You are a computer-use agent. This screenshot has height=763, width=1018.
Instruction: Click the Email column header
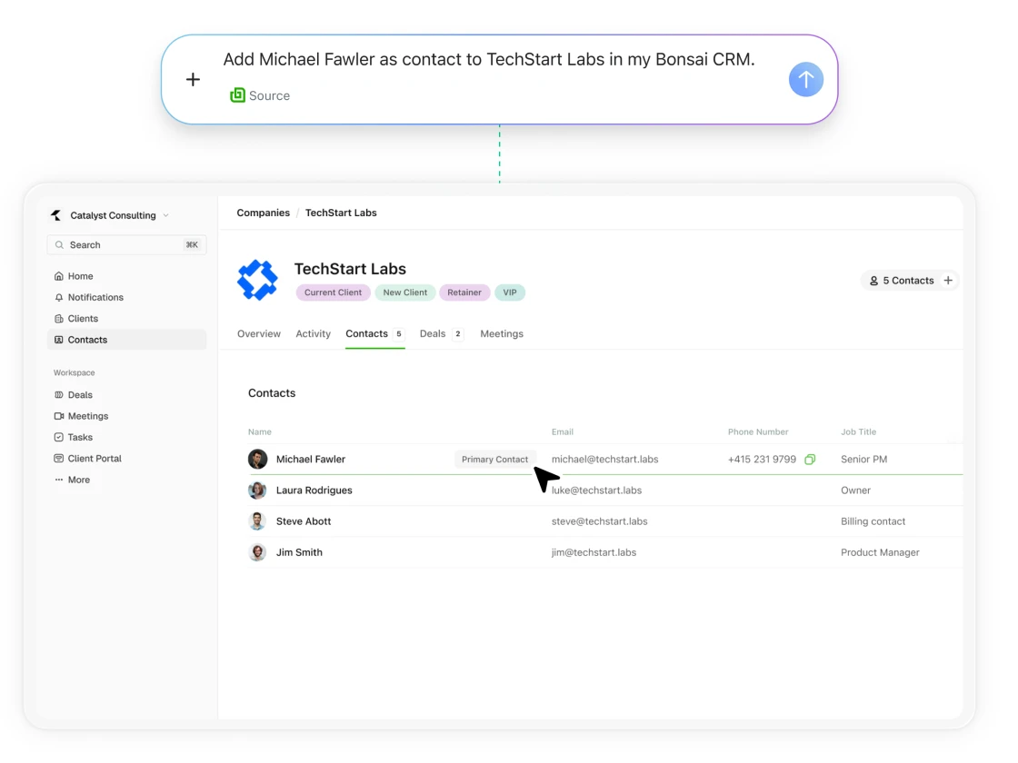coord(563,432)
